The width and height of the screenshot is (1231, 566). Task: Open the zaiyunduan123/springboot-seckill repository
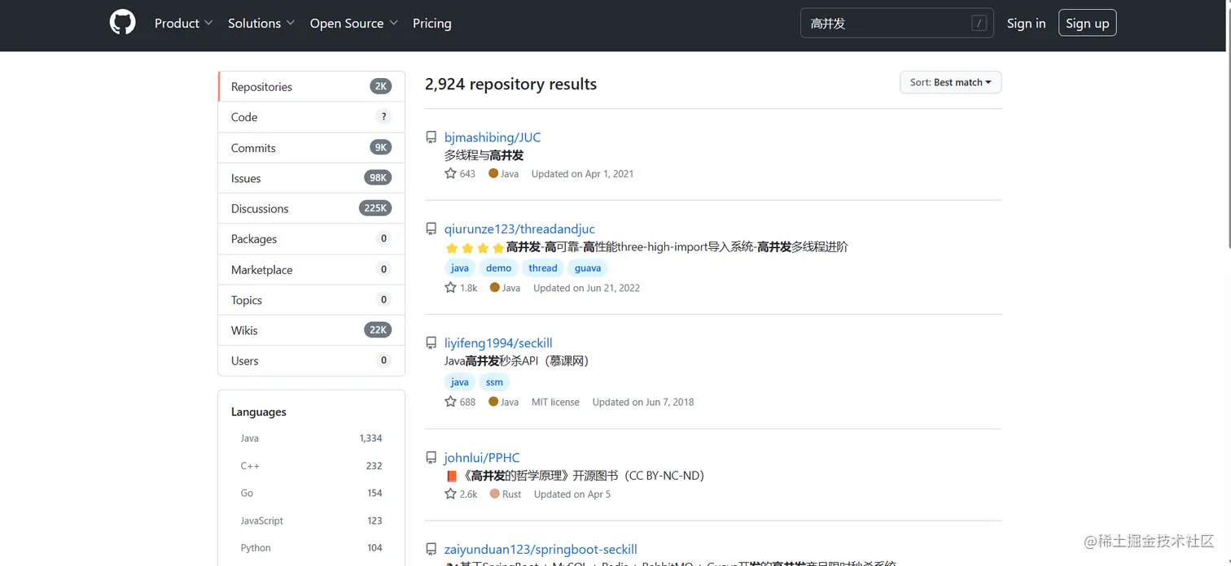pos(541,550)
